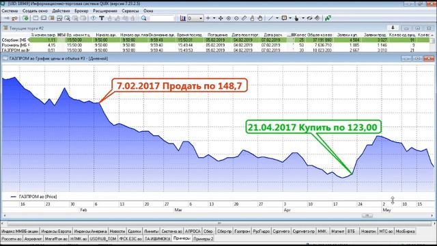Select the trend line drawing tool
The image size is (437, 246).
pyautogui.click(x=270, y=18)
